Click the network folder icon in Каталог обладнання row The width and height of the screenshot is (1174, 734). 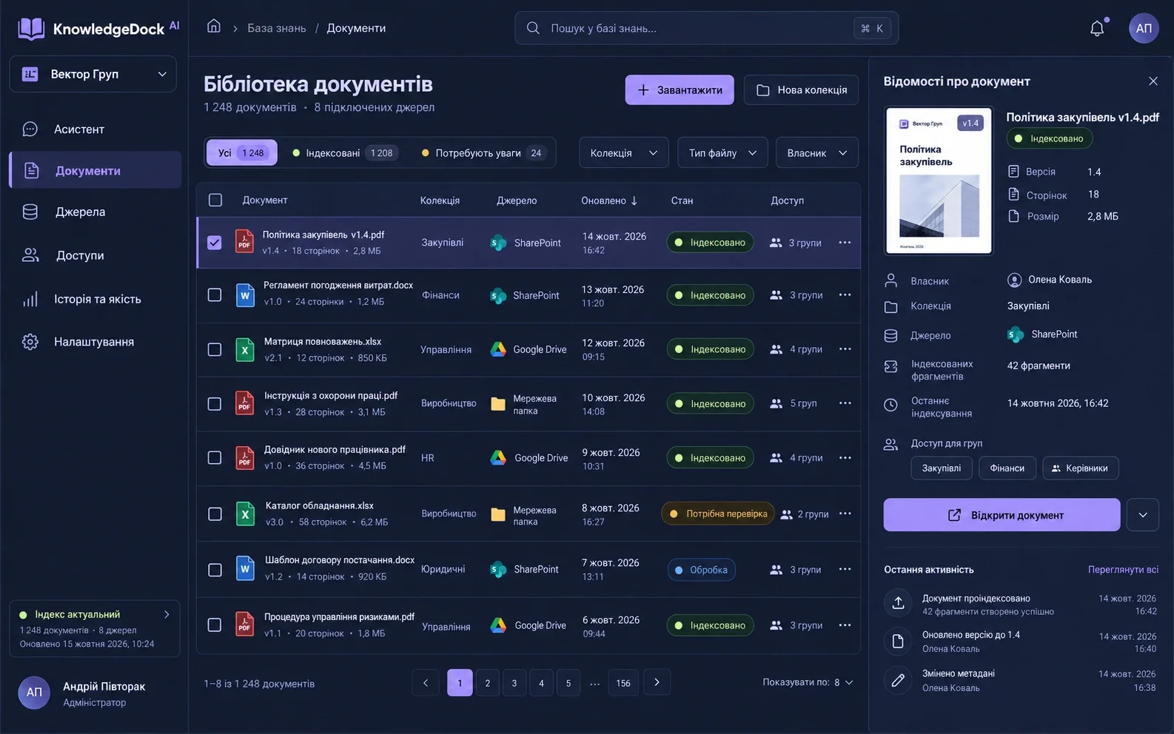click(x=498, y=515)
